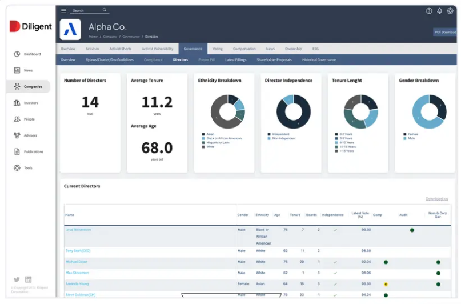This screenshot has height=304, width=461.
Task: Open Bylaws/Charter/Gov Guidelines sub-tab
Action: [110, 59]
